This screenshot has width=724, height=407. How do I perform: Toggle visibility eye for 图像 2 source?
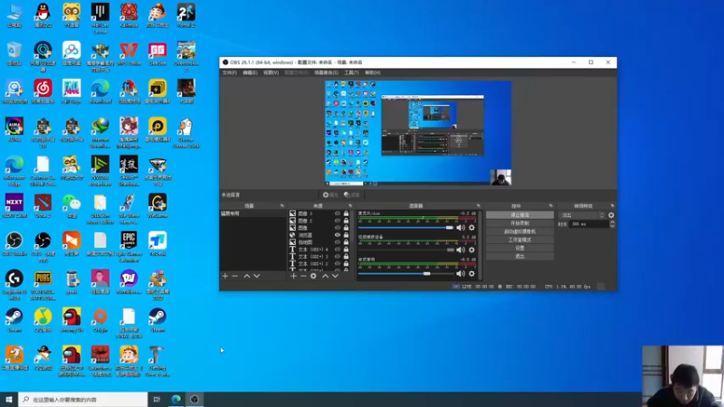pos(338,221)
